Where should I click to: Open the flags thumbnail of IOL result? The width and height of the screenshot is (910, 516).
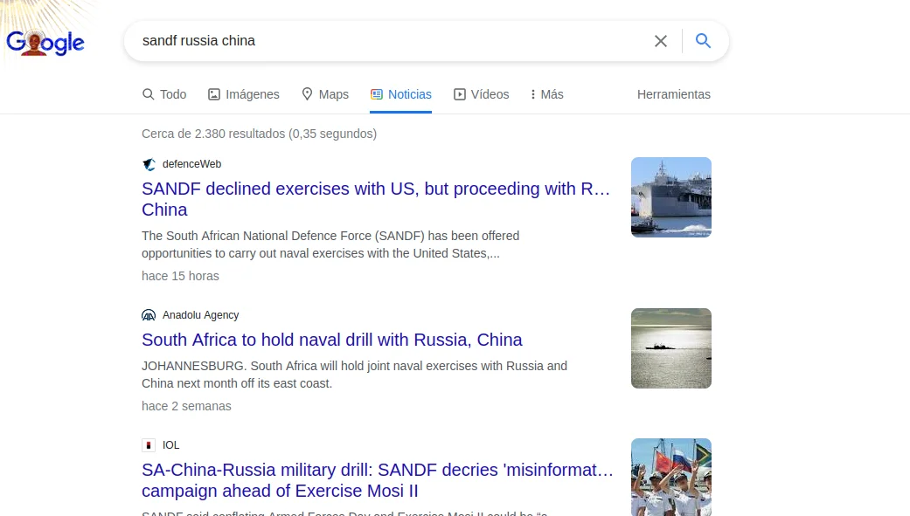pos(671,478)
